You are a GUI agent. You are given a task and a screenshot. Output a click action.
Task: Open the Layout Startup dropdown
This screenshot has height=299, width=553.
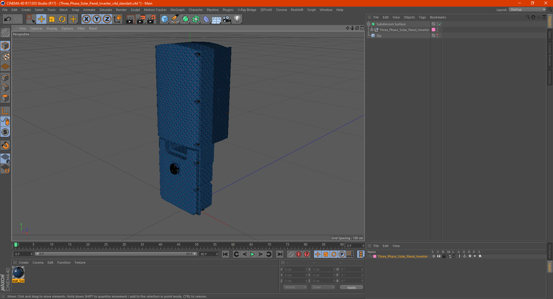527,10
